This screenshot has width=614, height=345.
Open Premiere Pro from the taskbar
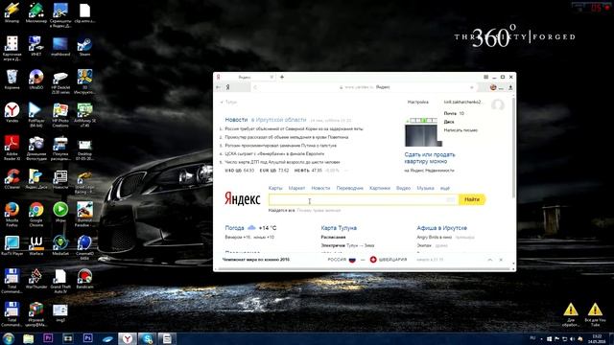48,338
